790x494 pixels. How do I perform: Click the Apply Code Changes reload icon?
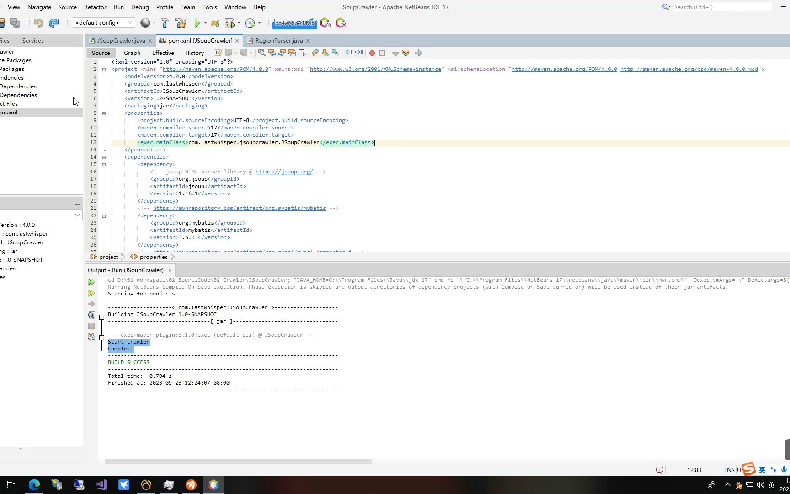(215, 23)
